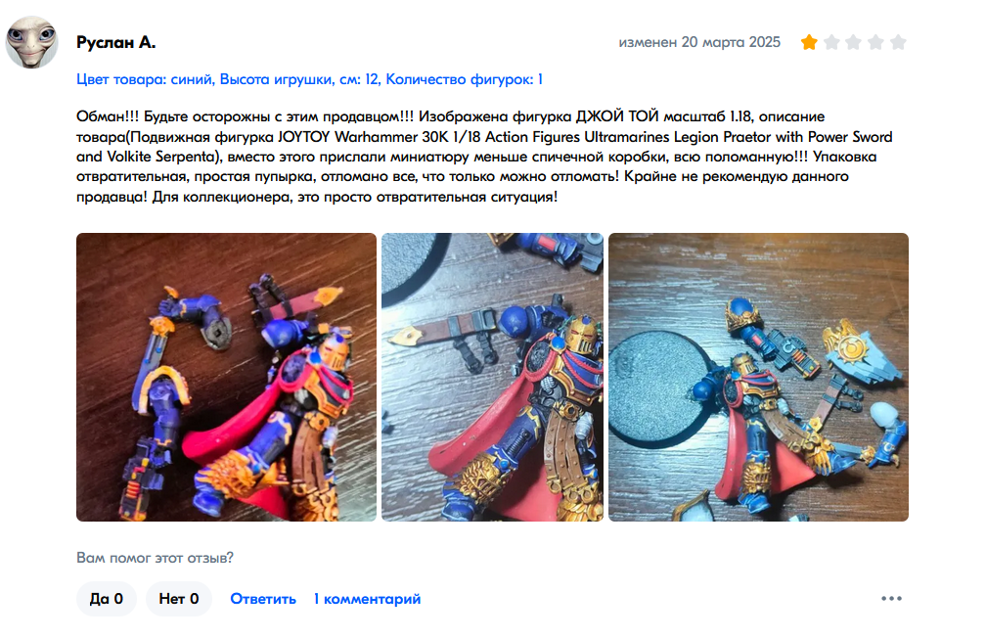Click reviewer name Руслан А.
This screenshot has width=986, height=639.
[115, 42]
